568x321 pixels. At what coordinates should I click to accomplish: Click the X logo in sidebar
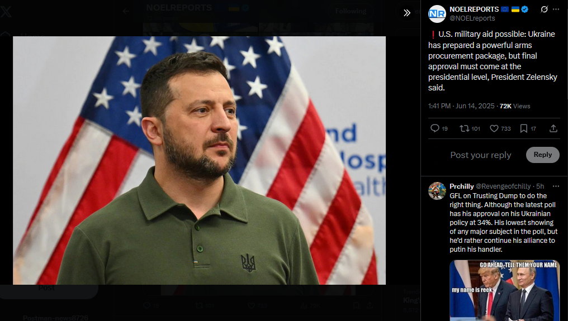(6, 11)
